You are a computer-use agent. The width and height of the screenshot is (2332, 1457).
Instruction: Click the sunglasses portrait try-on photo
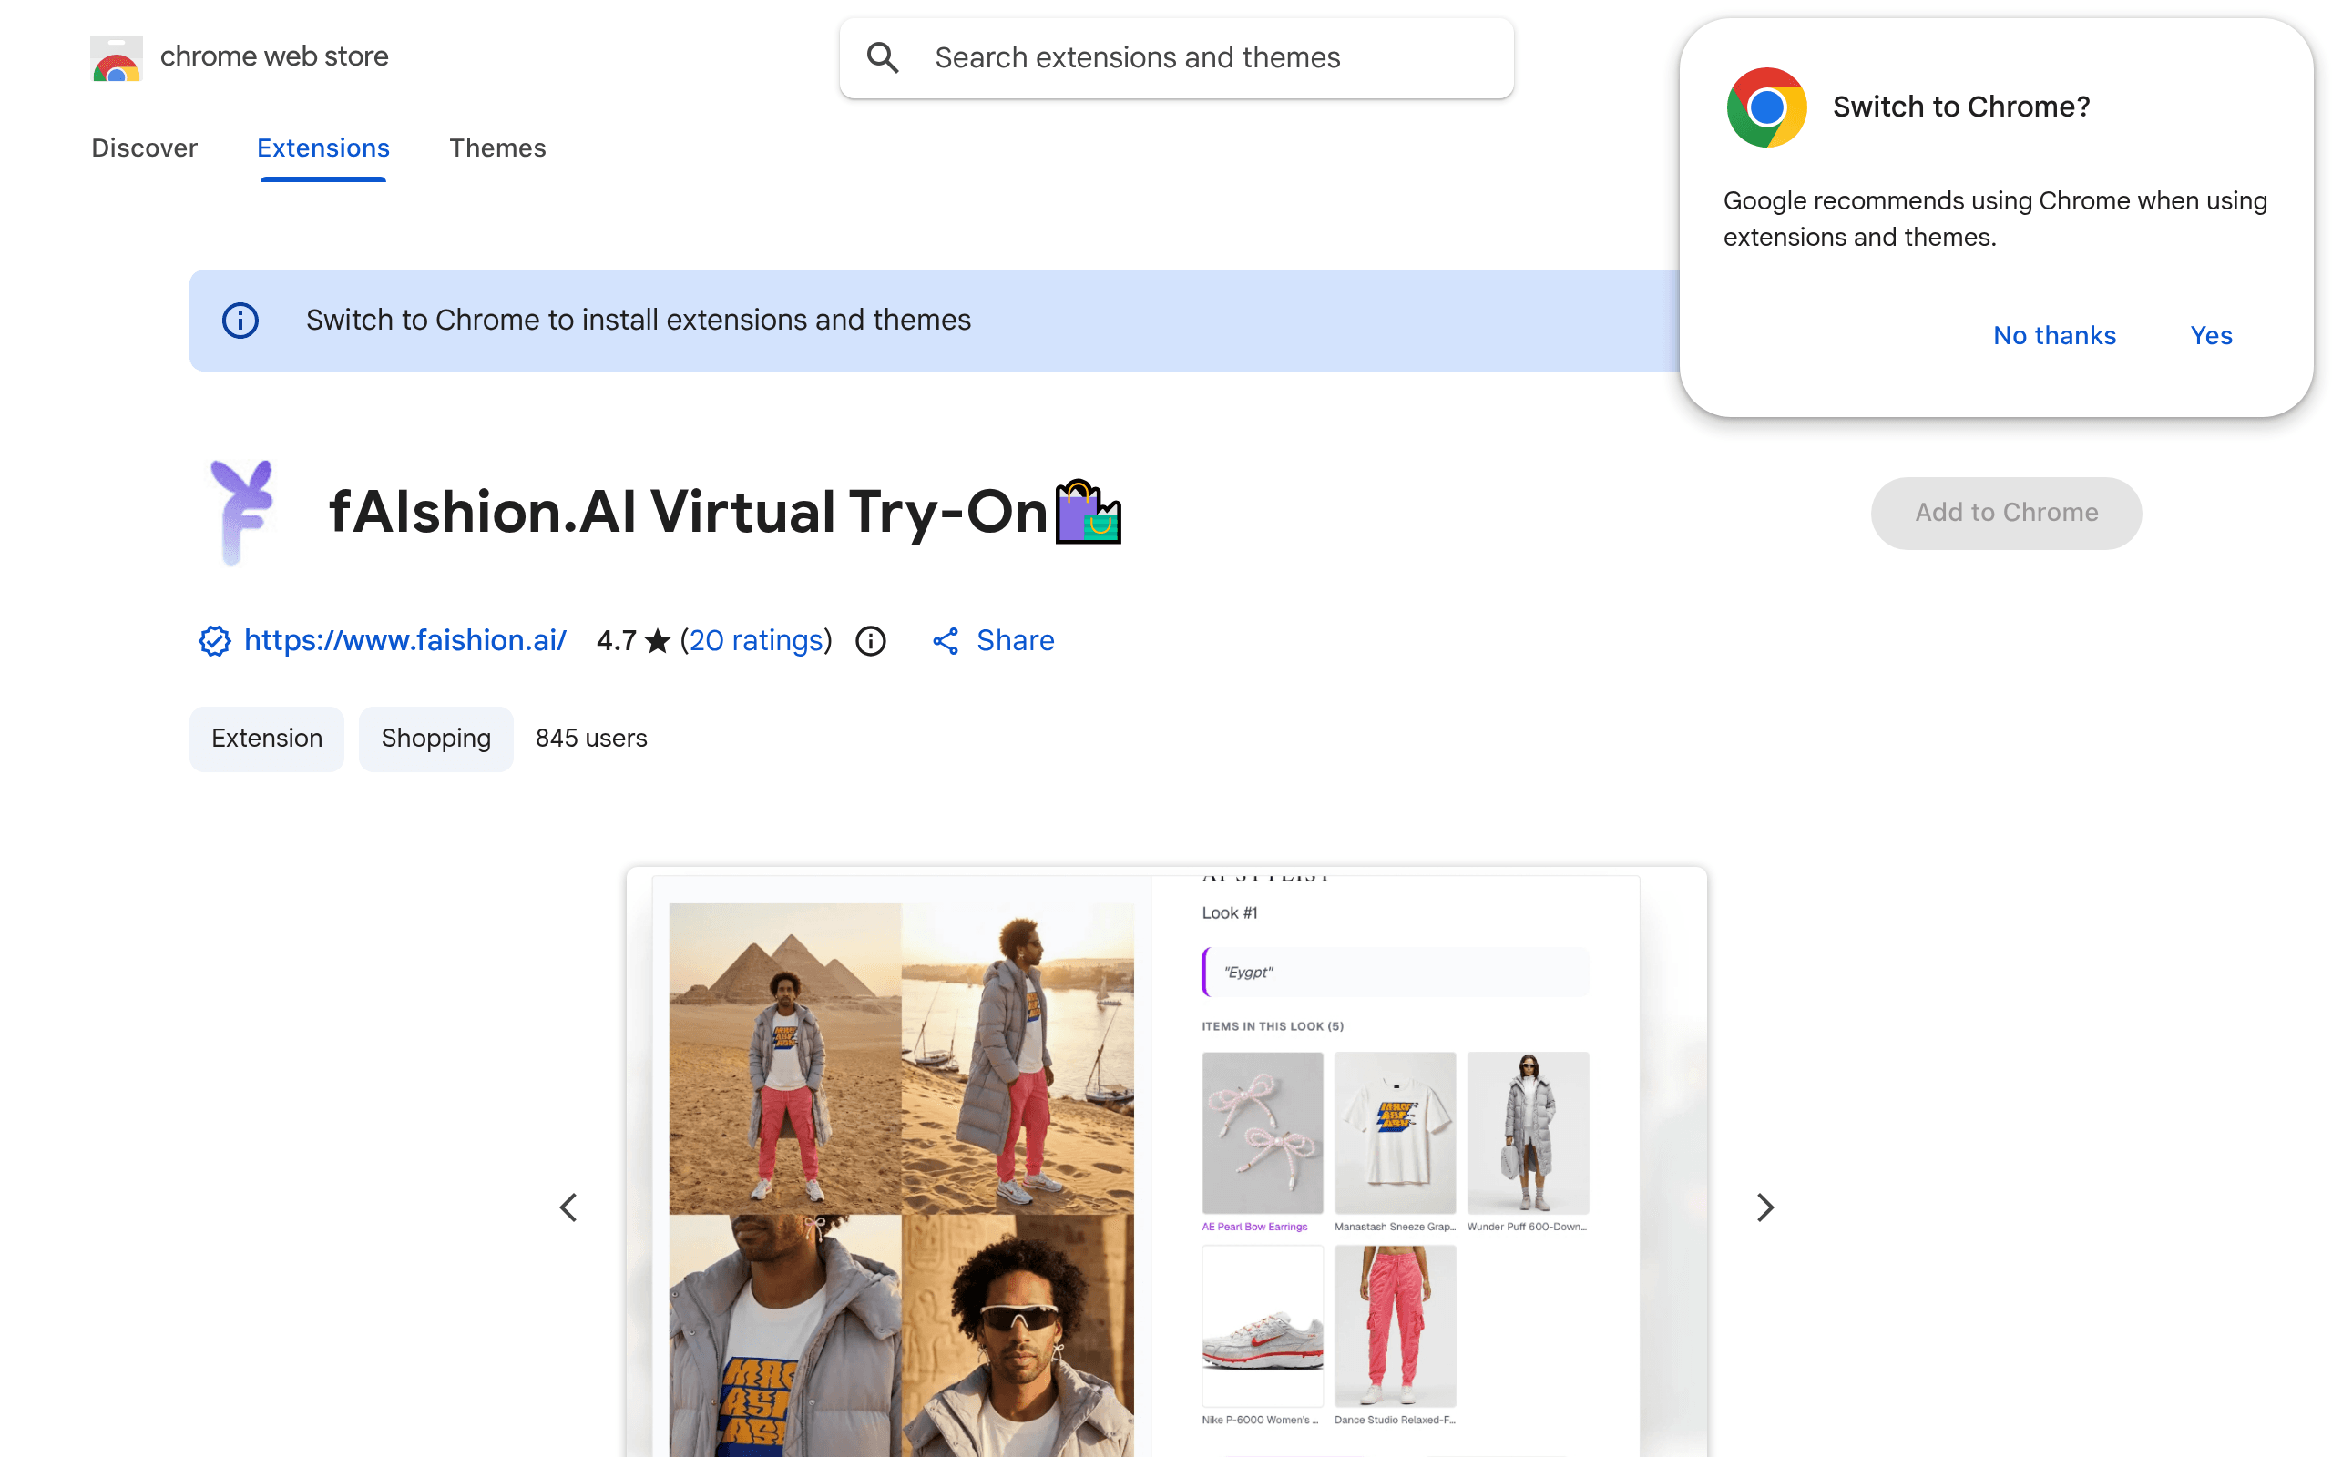(x=1018, y=1336)
